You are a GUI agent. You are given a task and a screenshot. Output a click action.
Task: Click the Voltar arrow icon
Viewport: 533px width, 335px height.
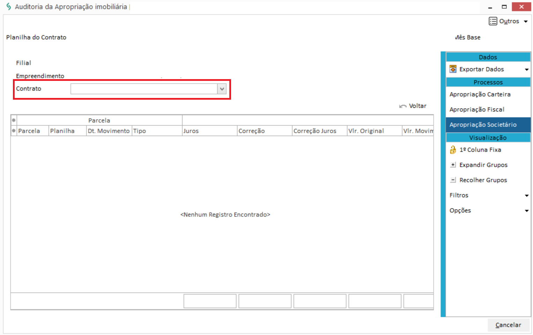[x=403, y=106]
